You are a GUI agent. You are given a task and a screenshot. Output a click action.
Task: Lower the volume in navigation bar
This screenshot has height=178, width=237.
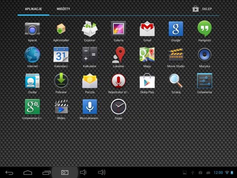pyautogui.click(x=83, y=172)
